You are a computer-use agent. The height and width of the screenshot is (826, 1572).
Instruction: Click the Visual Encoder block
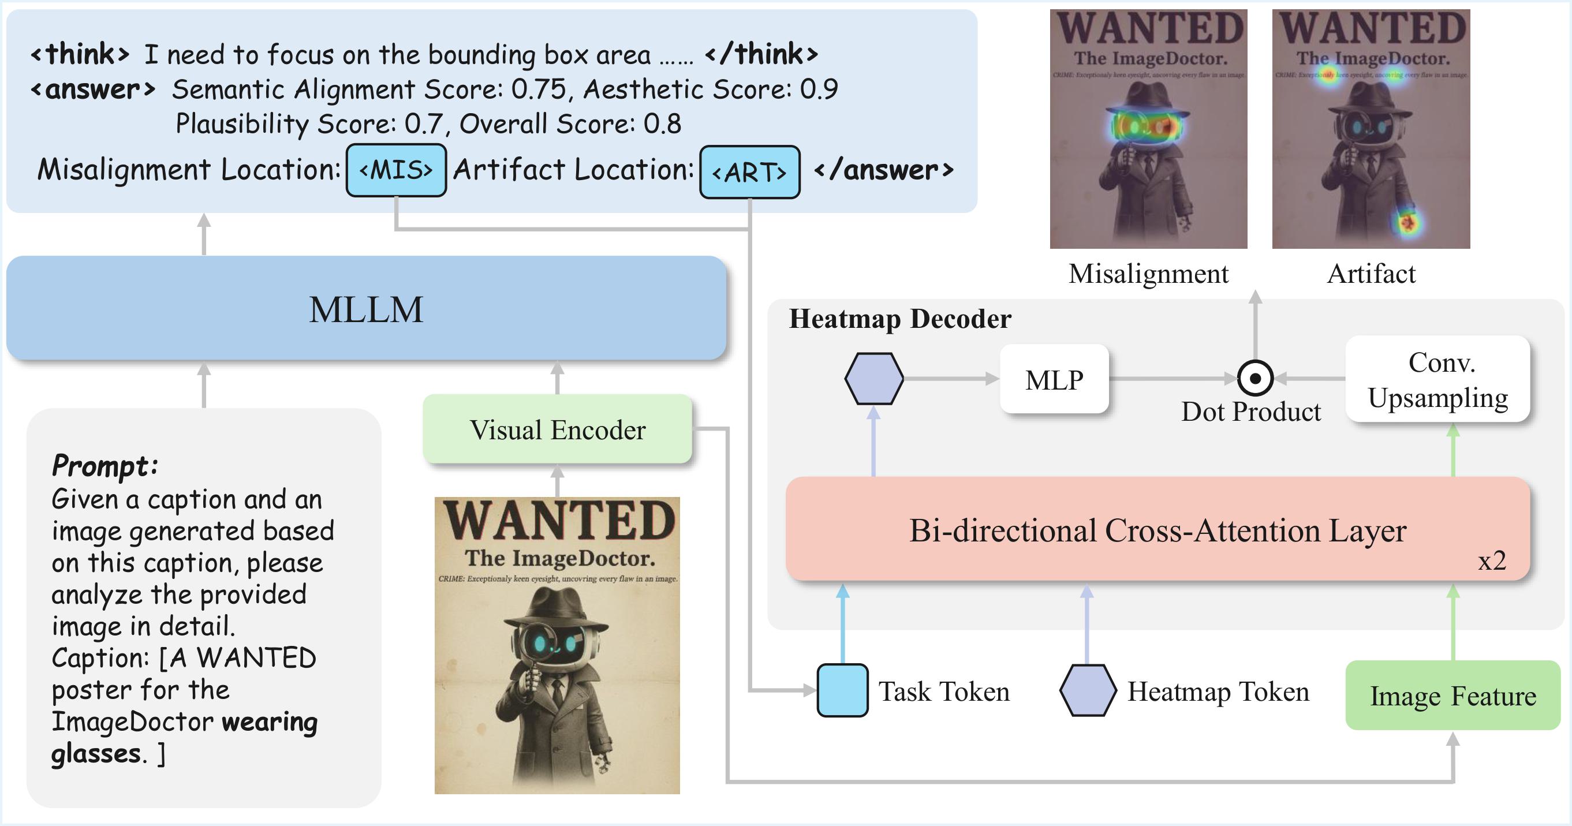click(557, 429)
